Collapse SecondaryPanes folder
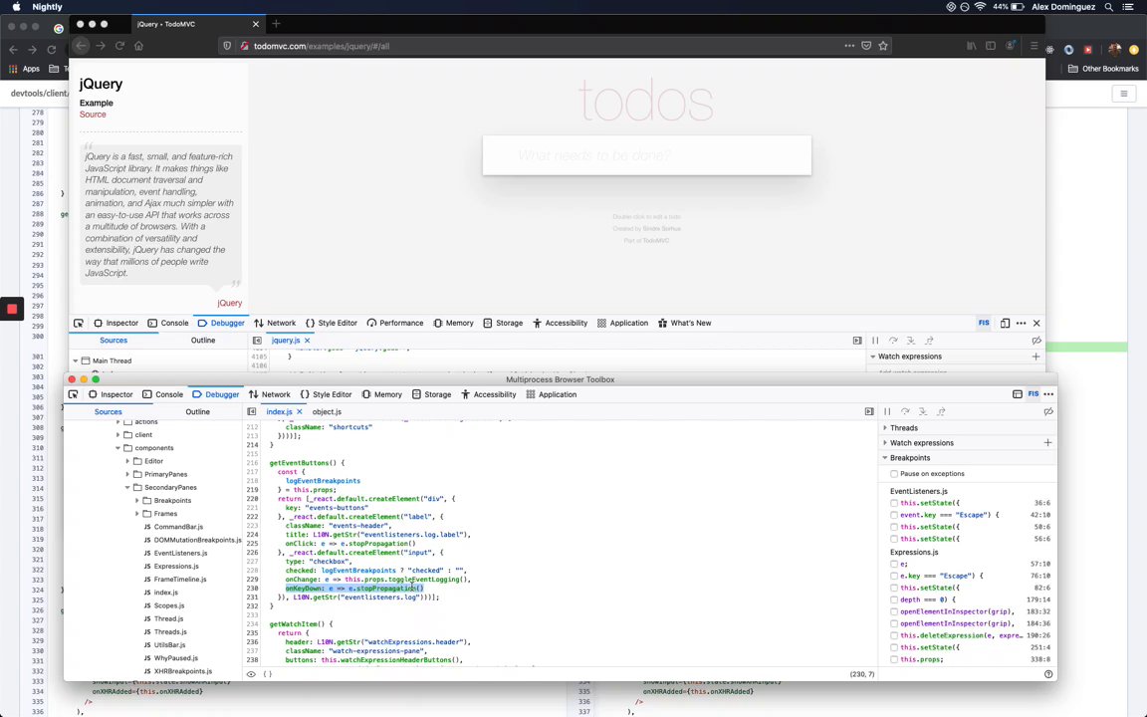 pyautogui.click(x=128, y=487)
